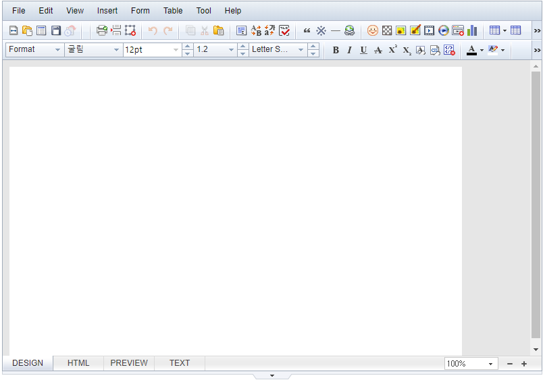Open the table icon dropdown arrow
The width and height of the screenshot is (543, 380).
[505, 31]
